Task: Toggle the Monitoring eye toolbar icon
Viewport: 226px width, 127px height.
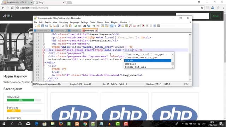Action: coord(138,26)
